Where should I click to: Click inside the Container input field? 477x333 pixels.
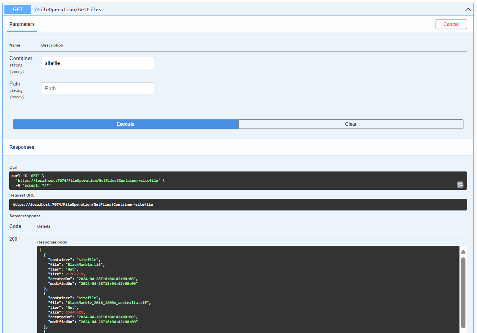coord(97,63)
